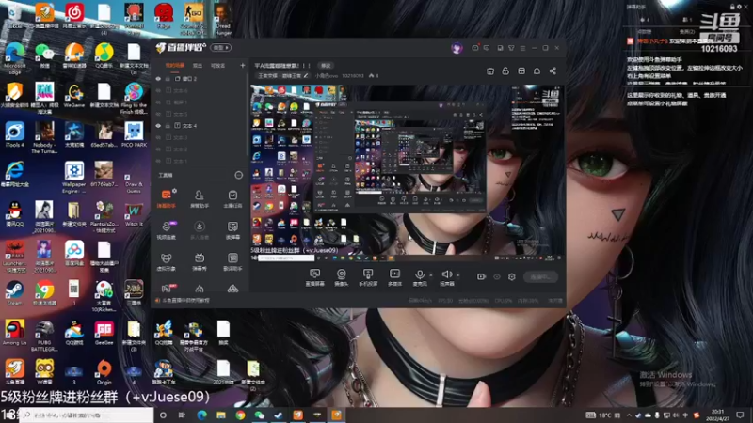Click the bell notification icon in room header
The height and width of the screenshot is (423, 753).
(537, 71)
